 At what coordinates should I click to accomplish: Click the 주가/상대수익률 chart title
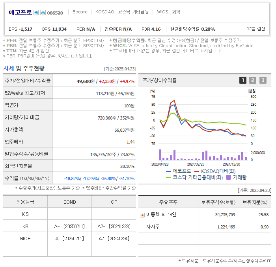pos(159,80)
